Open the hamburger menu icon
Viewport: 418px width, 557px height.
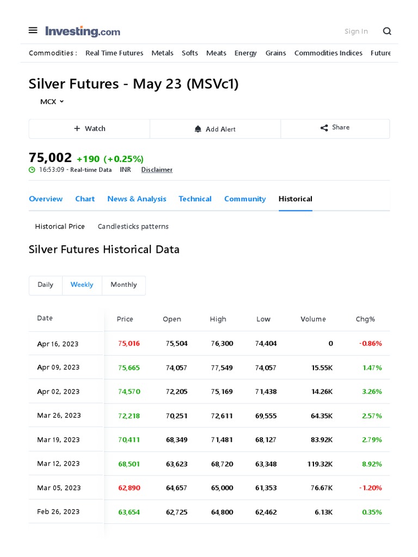pos(33,30)
